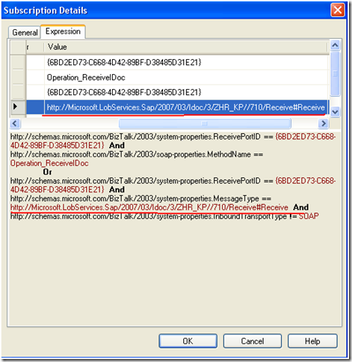Click the OK button
The width and height of the screenshot is (352, 362).
pos(188,341)
